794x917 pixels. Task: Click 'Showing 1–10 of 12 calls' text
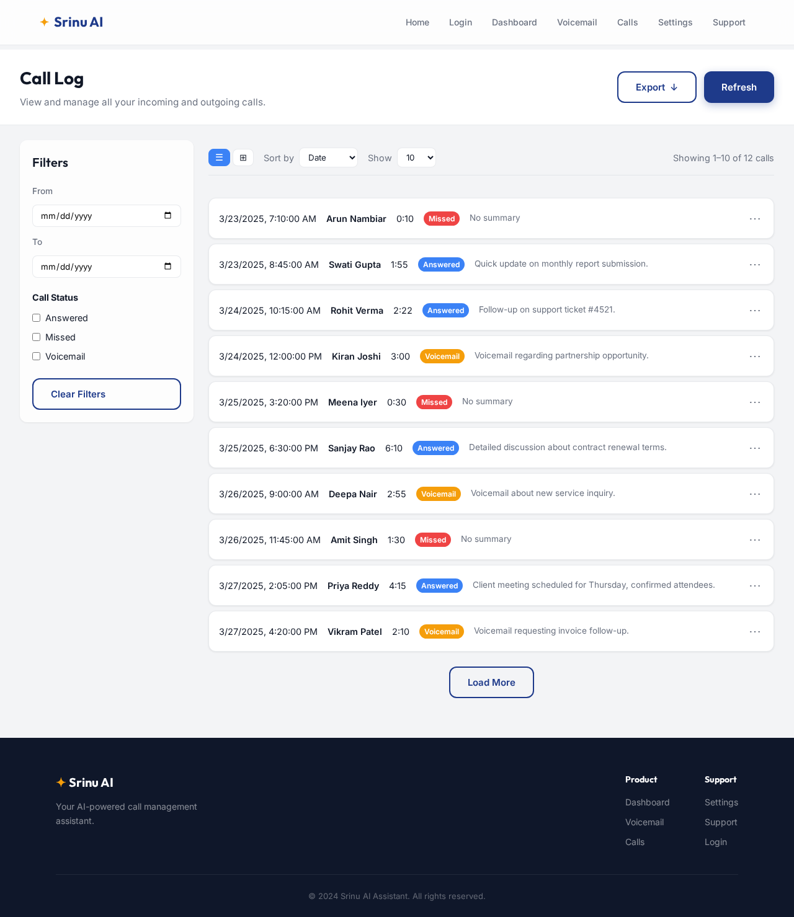723,158
